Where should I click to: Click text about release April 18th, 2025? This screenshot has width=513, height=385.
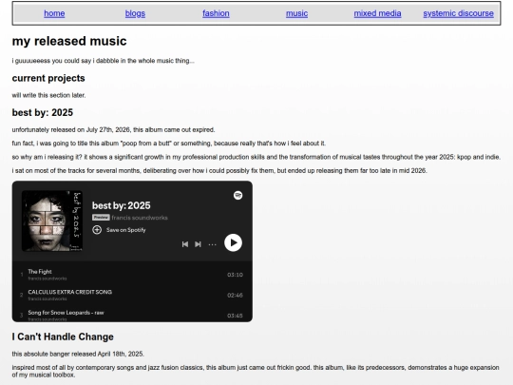pyautogui.click(x=78, y=354)
